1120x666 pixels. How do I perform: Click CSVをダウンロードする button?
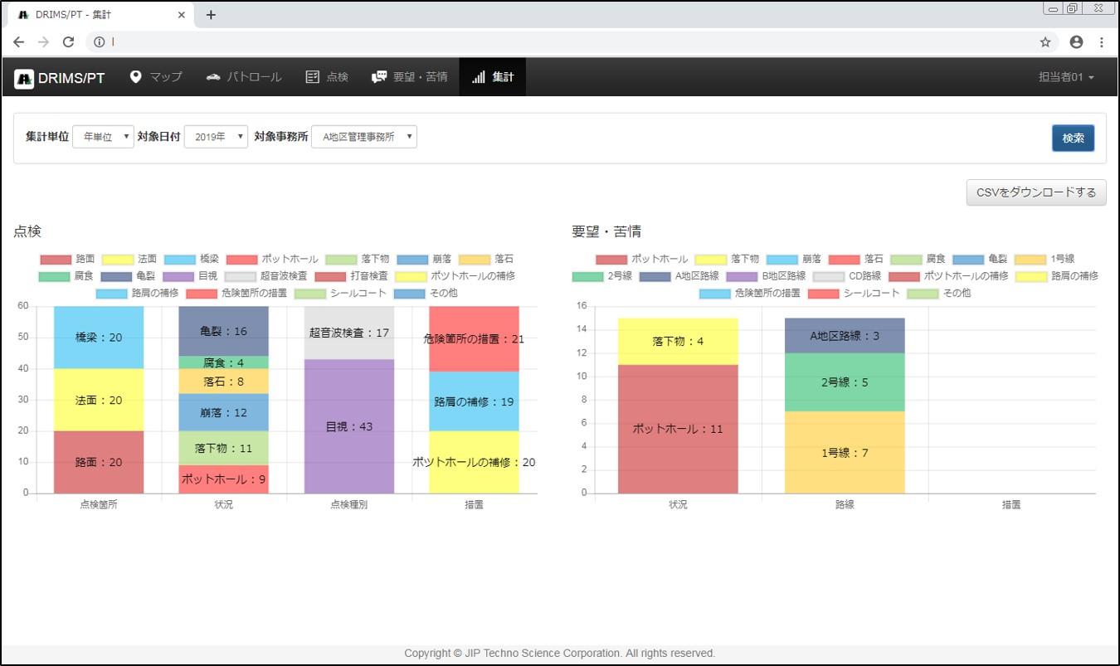[x=1035, y=192]
